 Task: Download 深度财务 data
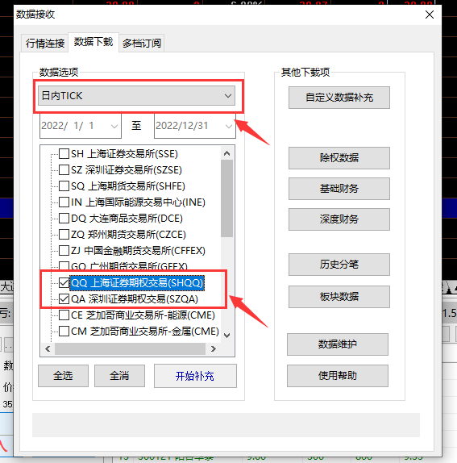(x=339, y=219)
